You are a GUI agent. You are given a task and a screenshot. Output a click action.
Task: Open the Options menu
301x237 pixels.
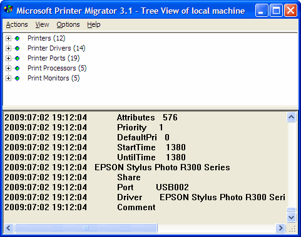(x=68, y=24)
